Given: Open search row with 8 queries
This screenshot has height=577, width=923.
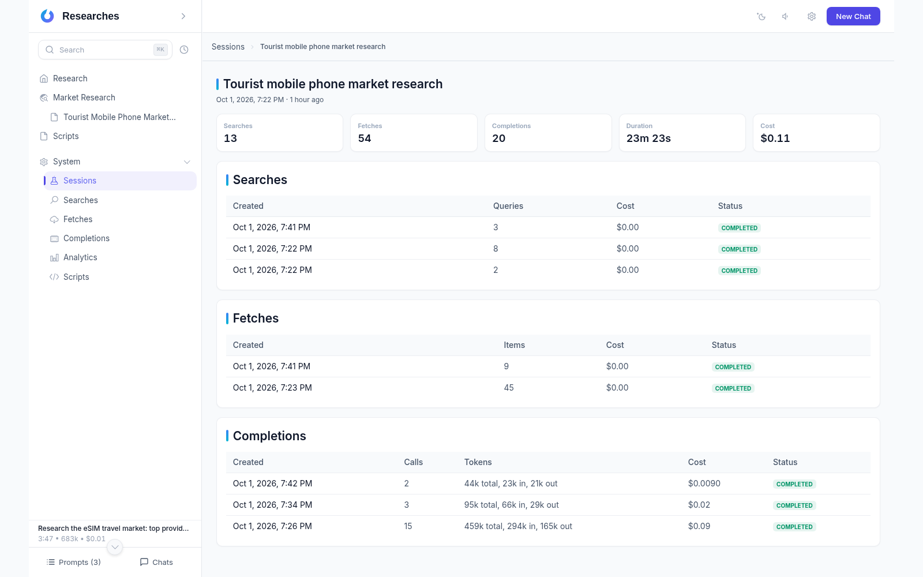Looking at the screenshot, I should (x=548, y=249).
